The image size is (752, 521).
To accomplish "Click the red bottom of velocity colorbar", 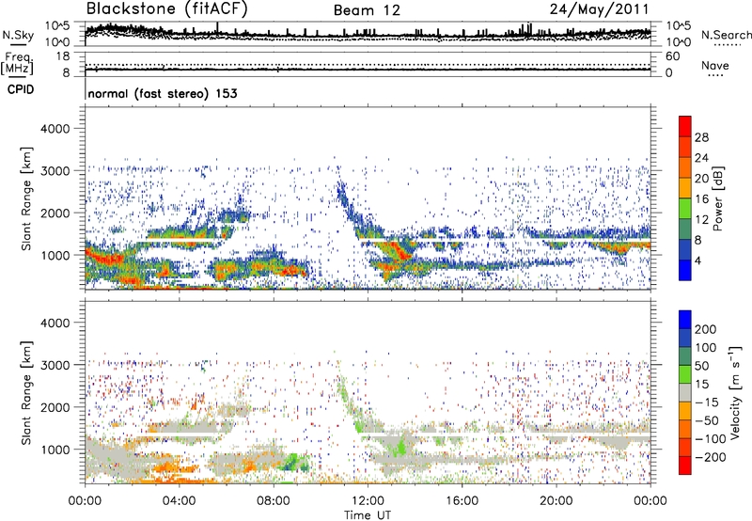I will (685, 466).
